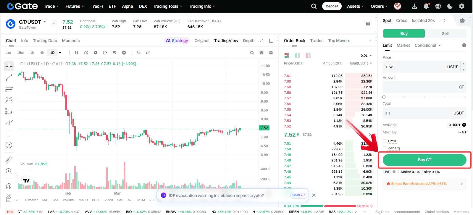Increase price with the stepper up arrow
473x215 pixels.
464,64
